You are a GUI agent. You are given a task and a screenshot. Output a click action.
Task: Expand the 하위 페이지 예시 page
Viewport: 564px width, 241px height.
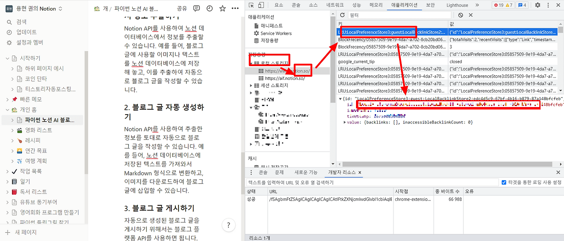pos(12,68)
